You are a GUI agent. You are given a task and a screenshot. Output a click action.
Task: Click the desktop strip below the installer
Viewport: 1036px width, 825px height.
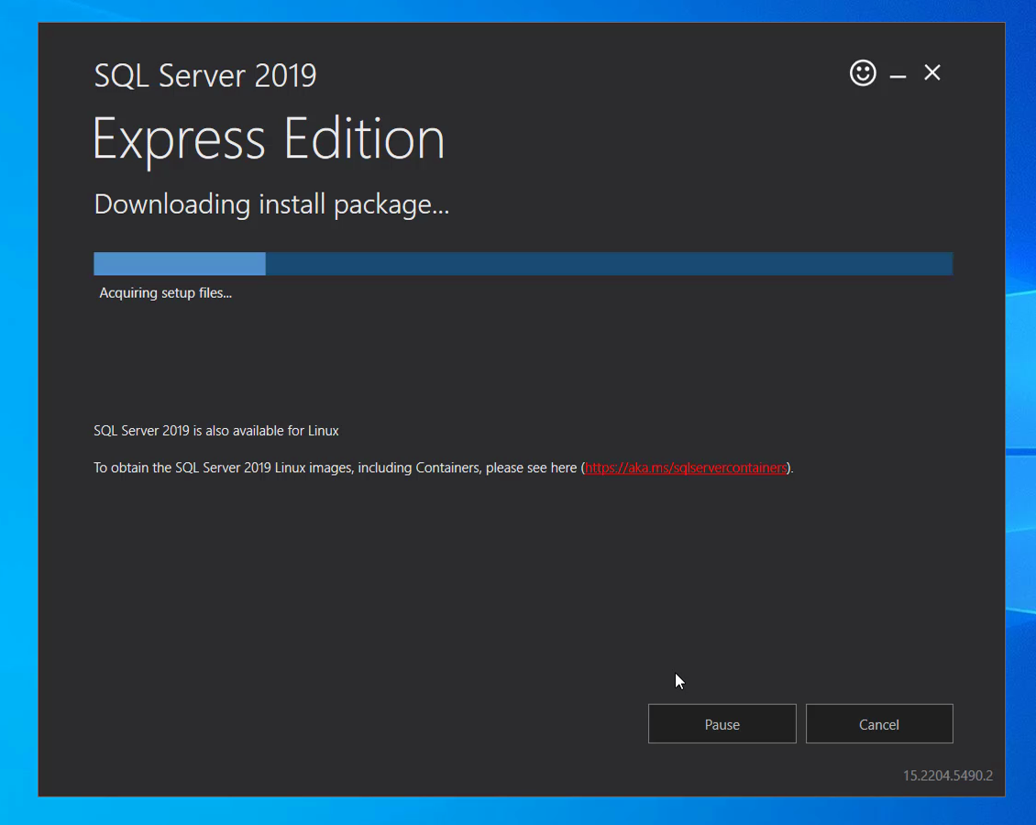point(513,811)
